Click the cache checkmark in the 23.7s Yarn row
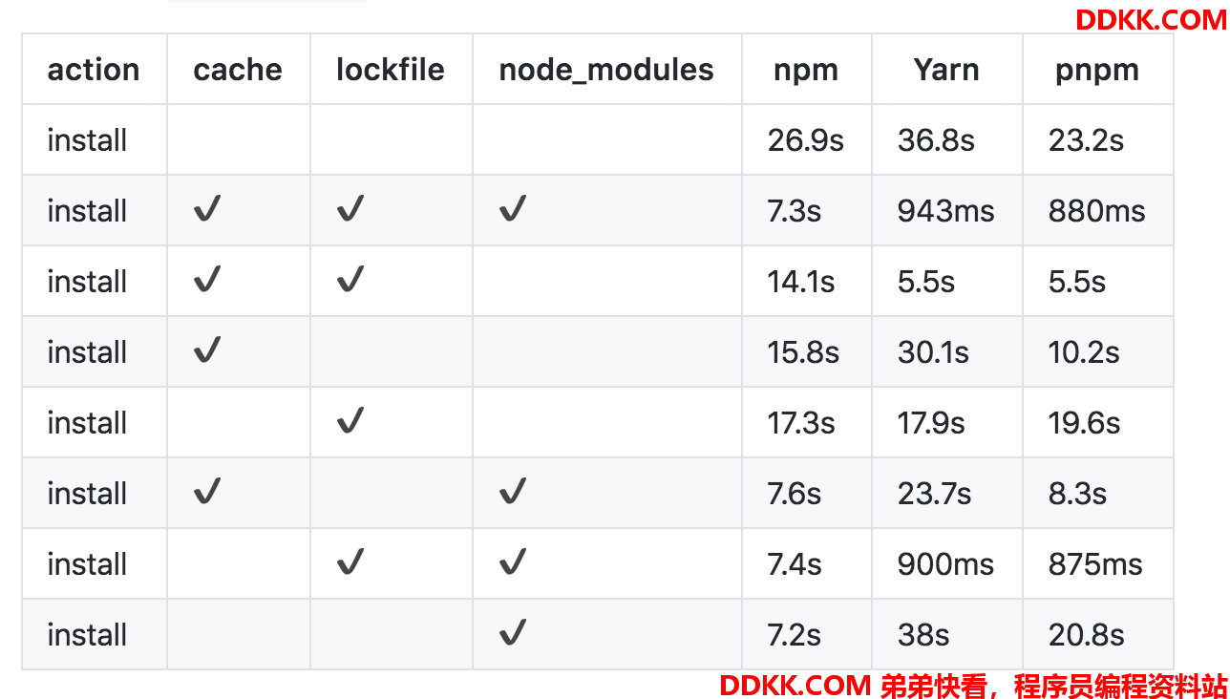This screenshot has height=699, width=1230. click(207, 491)
